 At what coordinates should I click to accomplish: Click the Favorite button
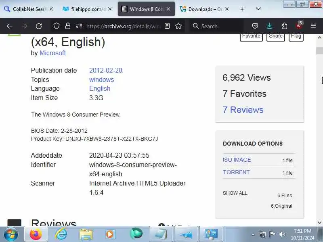(x=251, y=37)
